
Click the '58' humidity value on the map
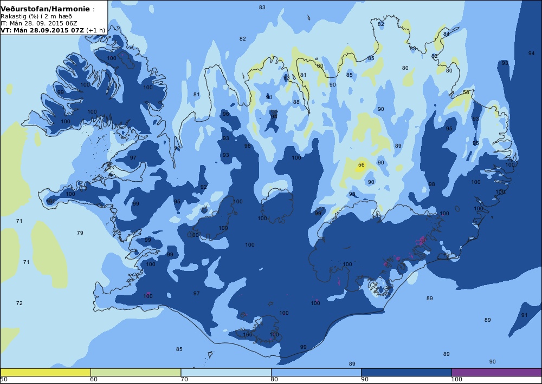tap(466, 92)
